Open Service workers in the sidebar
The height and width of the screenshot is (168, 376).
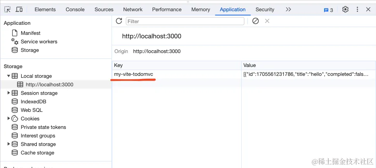(x=39, y=42)
